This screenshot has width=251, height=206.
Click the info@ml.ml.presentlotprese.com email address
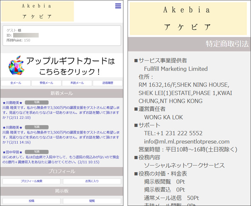coord(187,141)
